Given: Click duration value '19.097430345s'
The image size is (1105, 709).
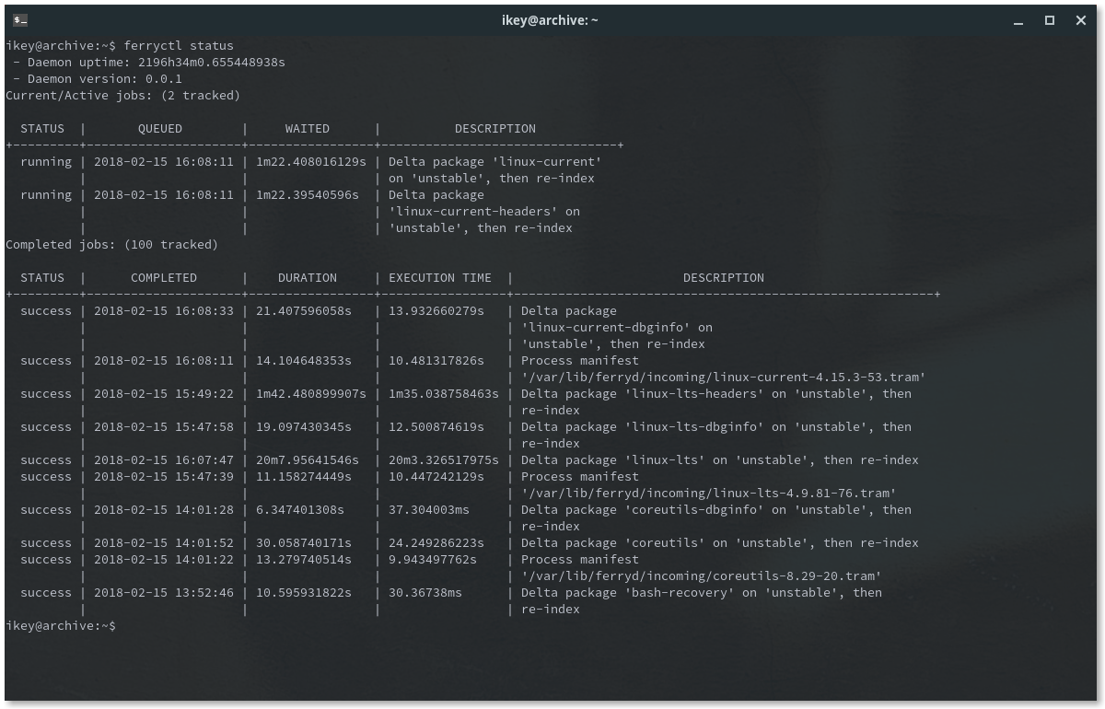Looking at the screenshot, I should (304, 426).
